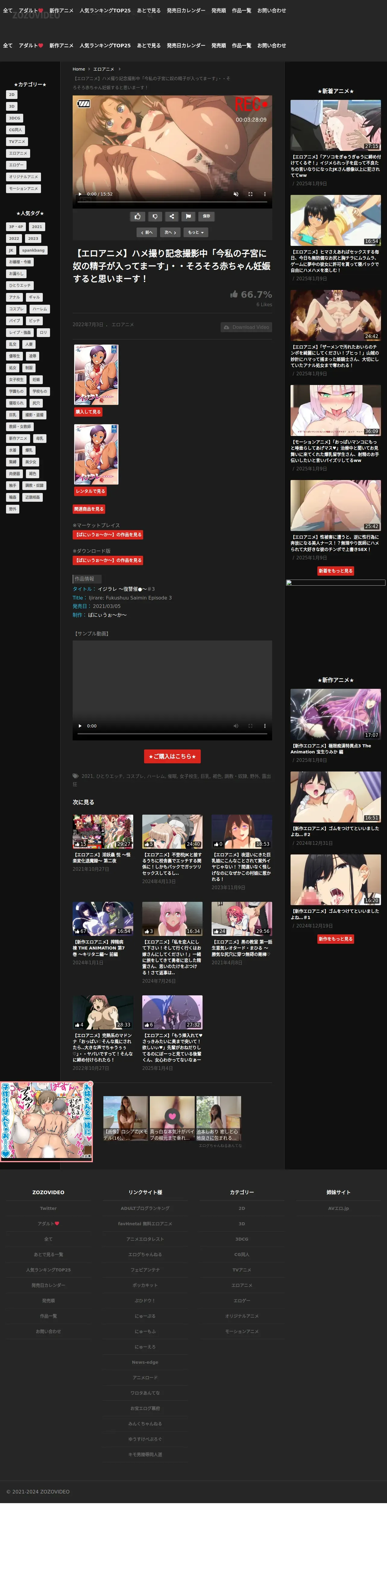Seek using the sample video progress bar
This screenshot has height=1584, width=387.
(172, 733)
